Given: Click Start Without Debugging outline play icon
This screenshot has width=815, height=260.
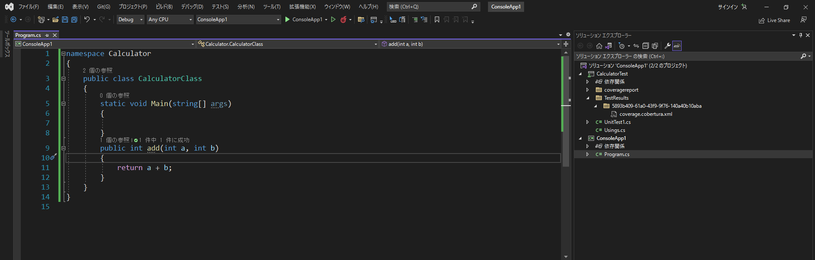Looking at the screenshot, I should click(333, 20).
